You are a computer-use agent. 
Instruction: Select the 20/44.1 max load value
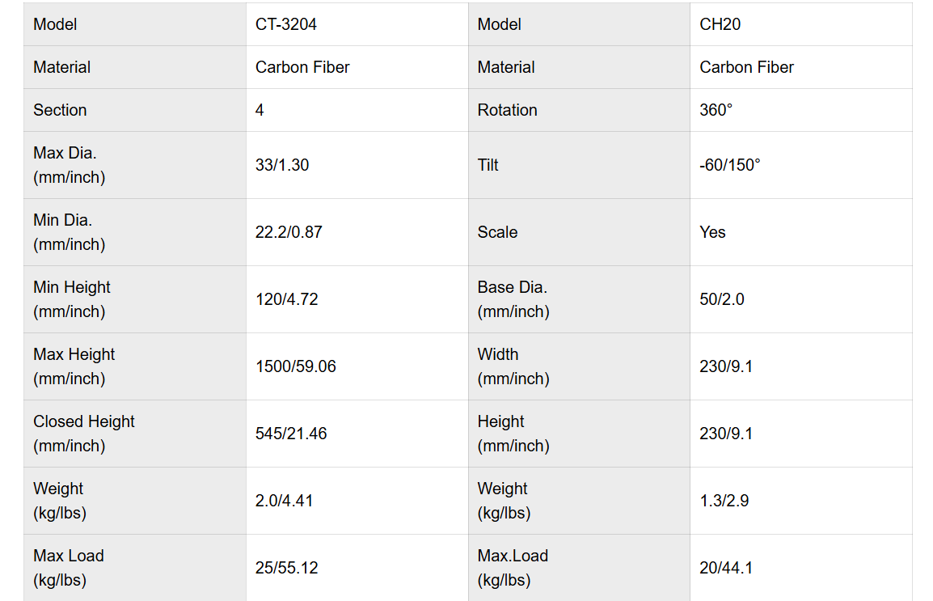click(x=726, y=568)
